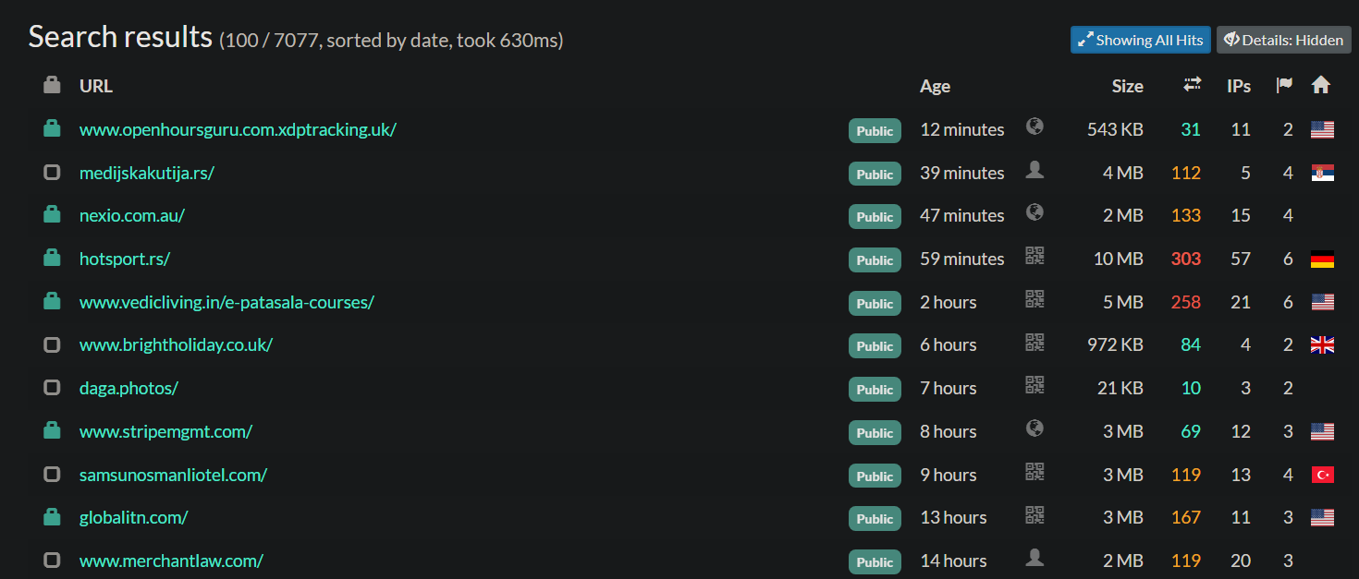
Task: Open the www.vedicliving.in e-patasala-courses link
Action: click(x=226, y=302)
